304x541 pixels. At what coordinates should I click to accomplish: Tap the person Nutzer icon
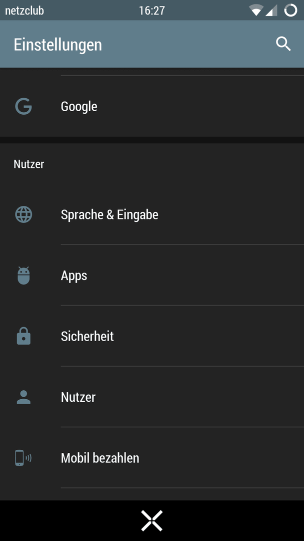pyautogui.click(x=23, y=397)
